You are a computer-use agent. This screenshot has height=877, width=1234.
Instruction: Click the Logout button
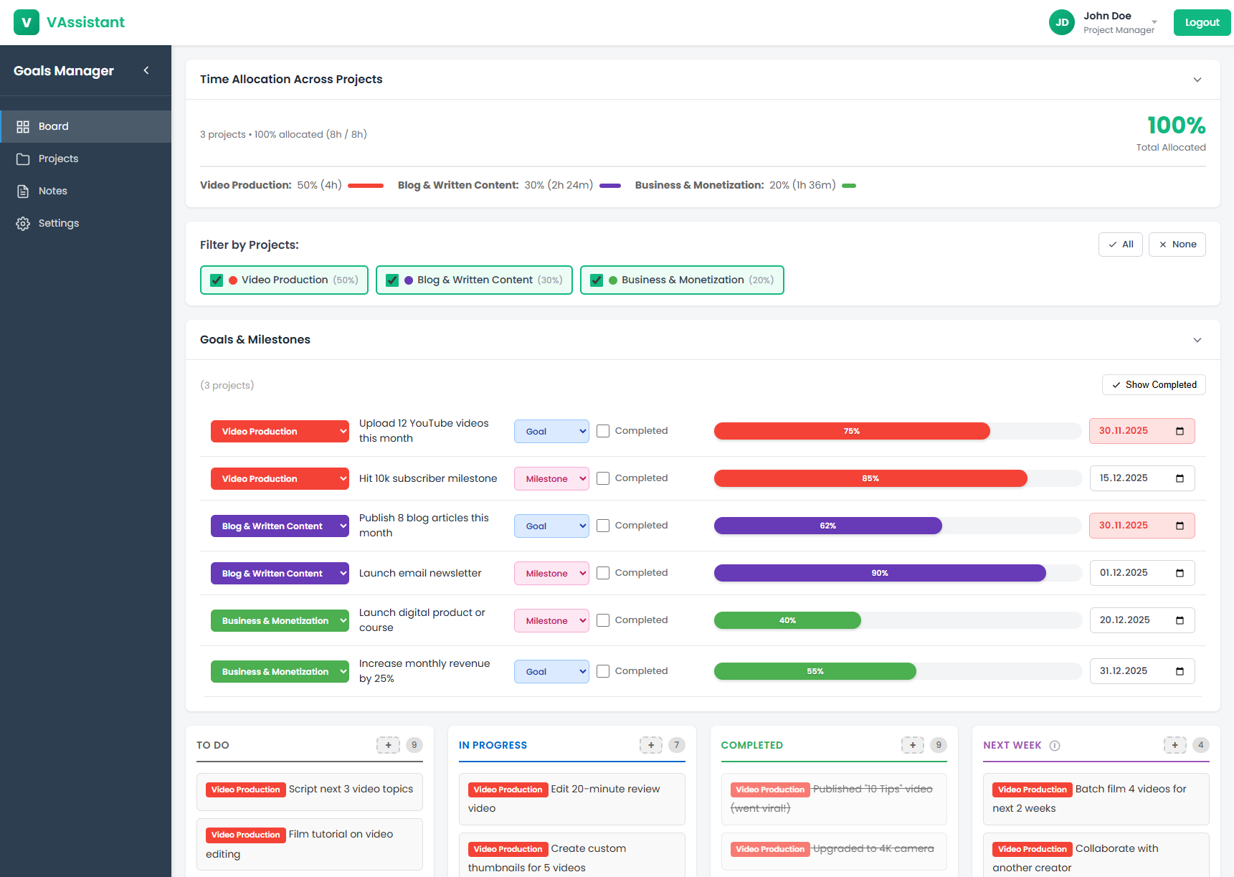pyautogui.click(x=1202, y=22)
